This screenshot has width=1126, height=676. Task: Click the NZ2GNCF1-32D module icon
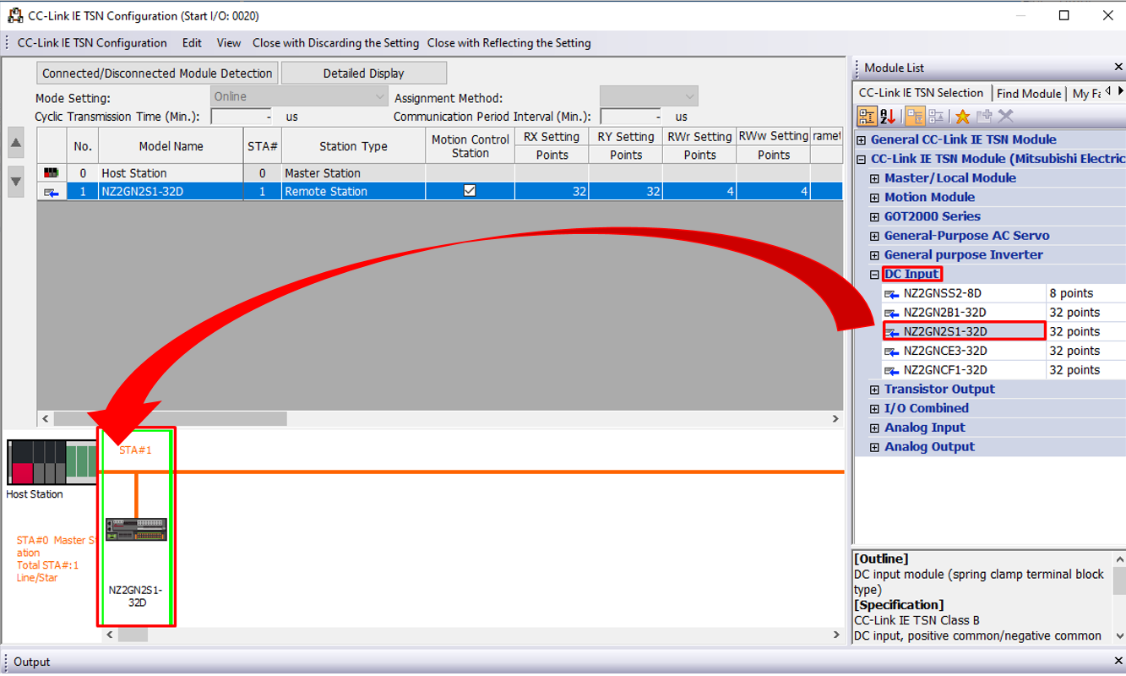(891, 370)
